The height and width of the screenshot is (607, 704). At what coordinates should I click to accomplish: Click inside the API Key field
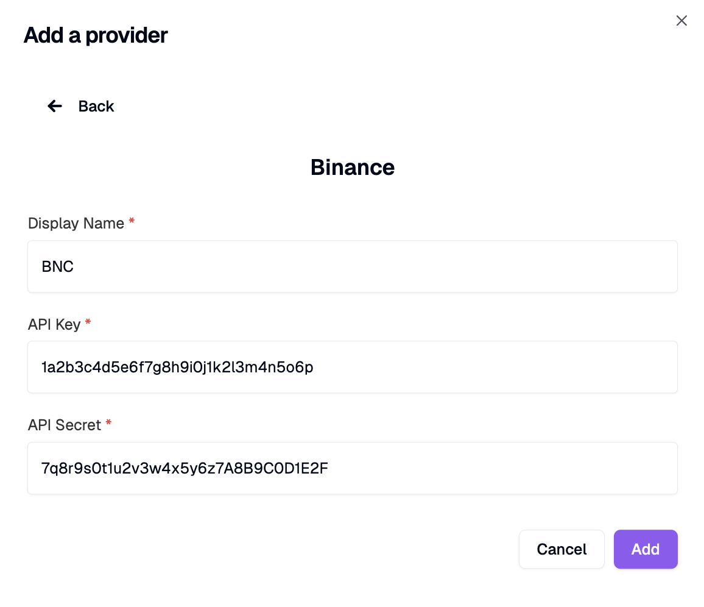point(353,367)
